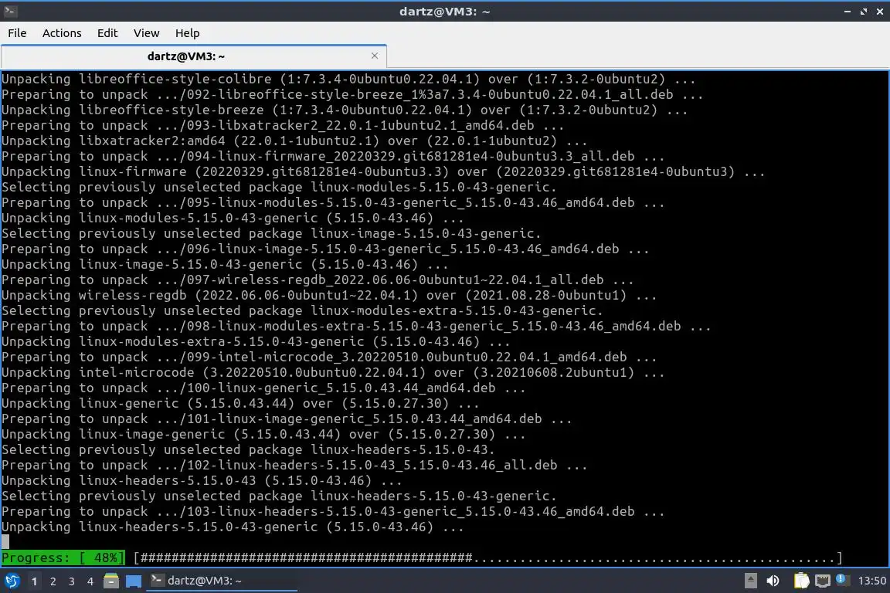Screen dimensions: 890x593
Task: Click 'Progress: [ 48%]' label
Action: pos(63,557)
